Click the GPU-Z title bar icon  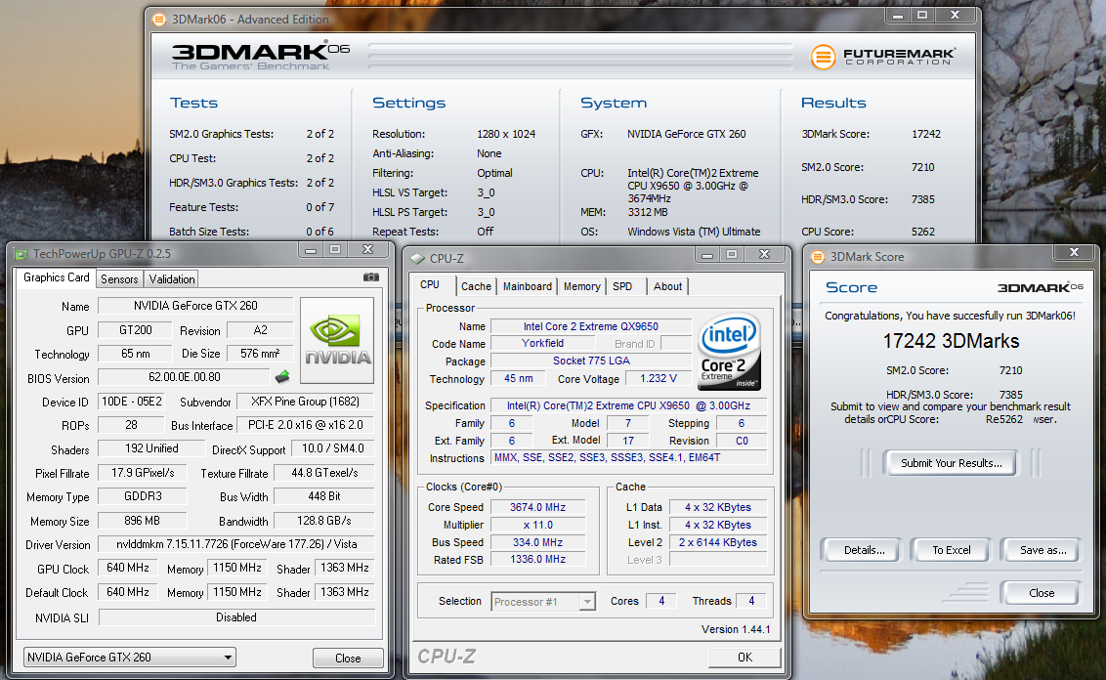[21, 254]
